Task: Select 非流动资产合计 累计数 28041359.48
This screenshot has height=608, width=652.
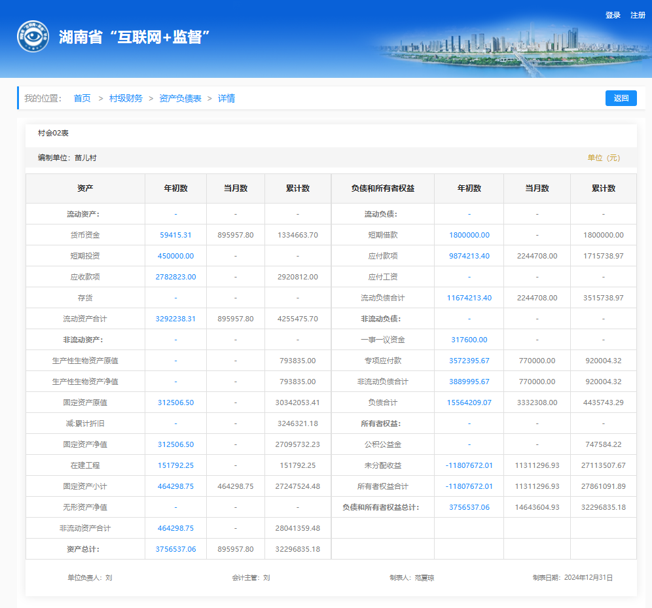Action: point(298,528)
